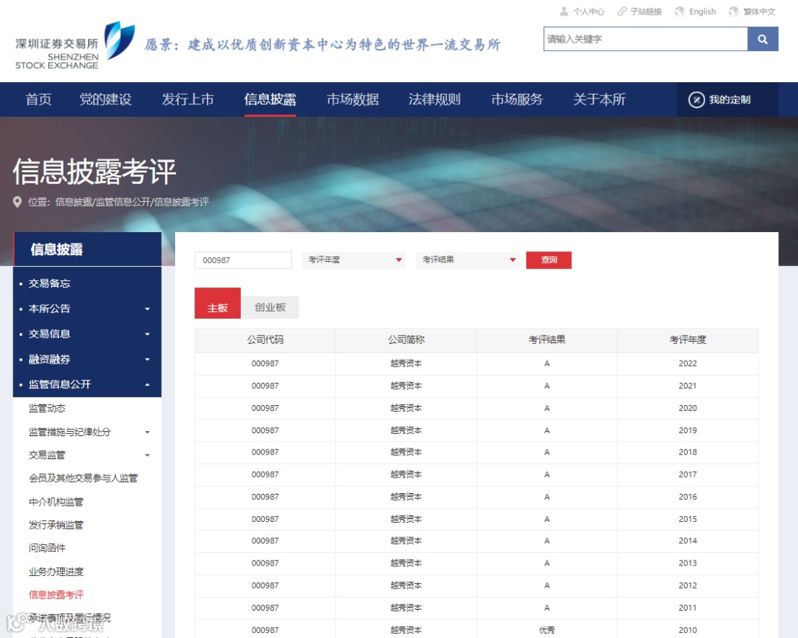Click the 考评年度 column header
Viewport: 798px width, 638px height.
click(x=688, y=339)
